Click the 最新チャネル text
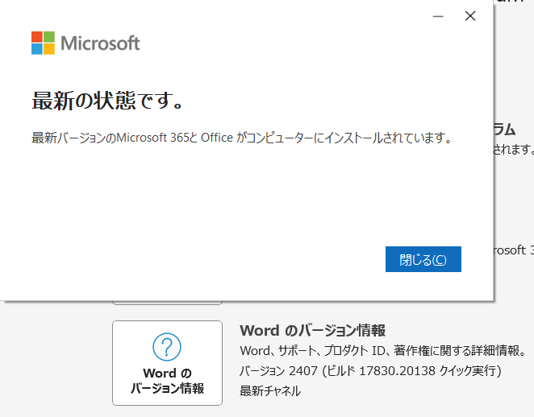Image resolution: width=534 pixels, height=417 pixels. coord(270,390)
